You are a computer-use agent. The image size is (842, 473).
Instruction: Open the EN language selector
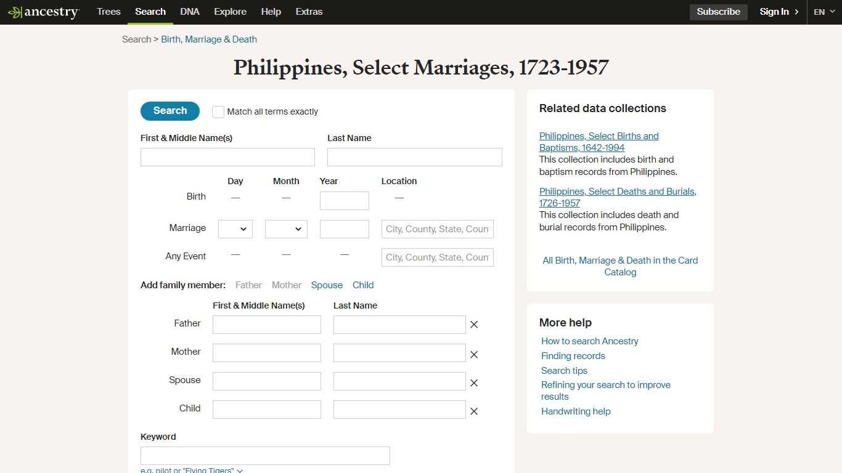coord(825,12)
